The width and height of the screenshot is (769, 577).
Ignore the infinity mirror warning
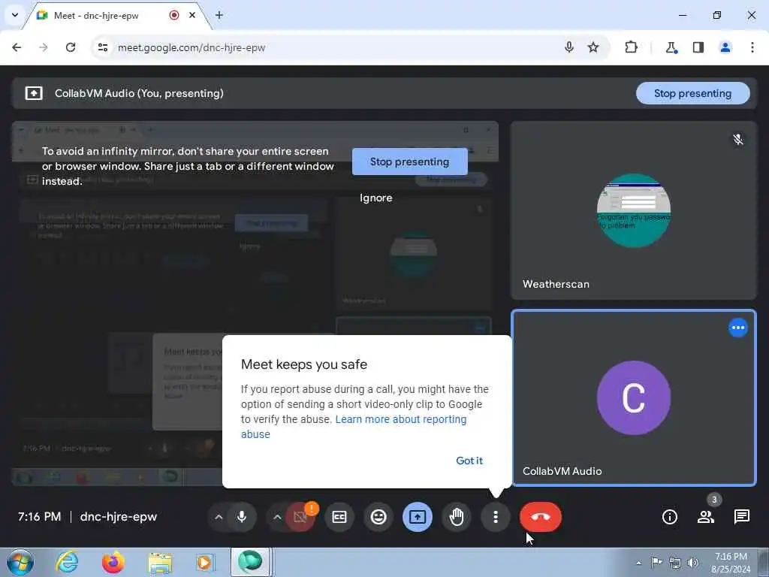[376, 198]
